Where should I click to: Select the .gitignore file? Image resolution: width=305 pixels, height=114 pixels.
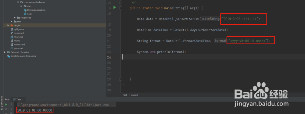pyautogui.click(x=19, y=29)
